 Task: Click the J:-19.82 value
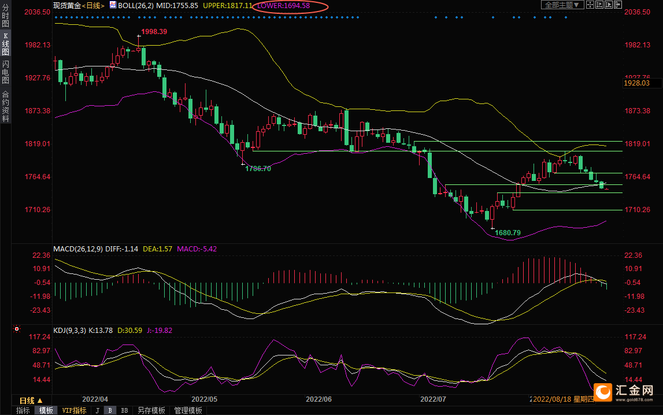[x=160, y=331]
